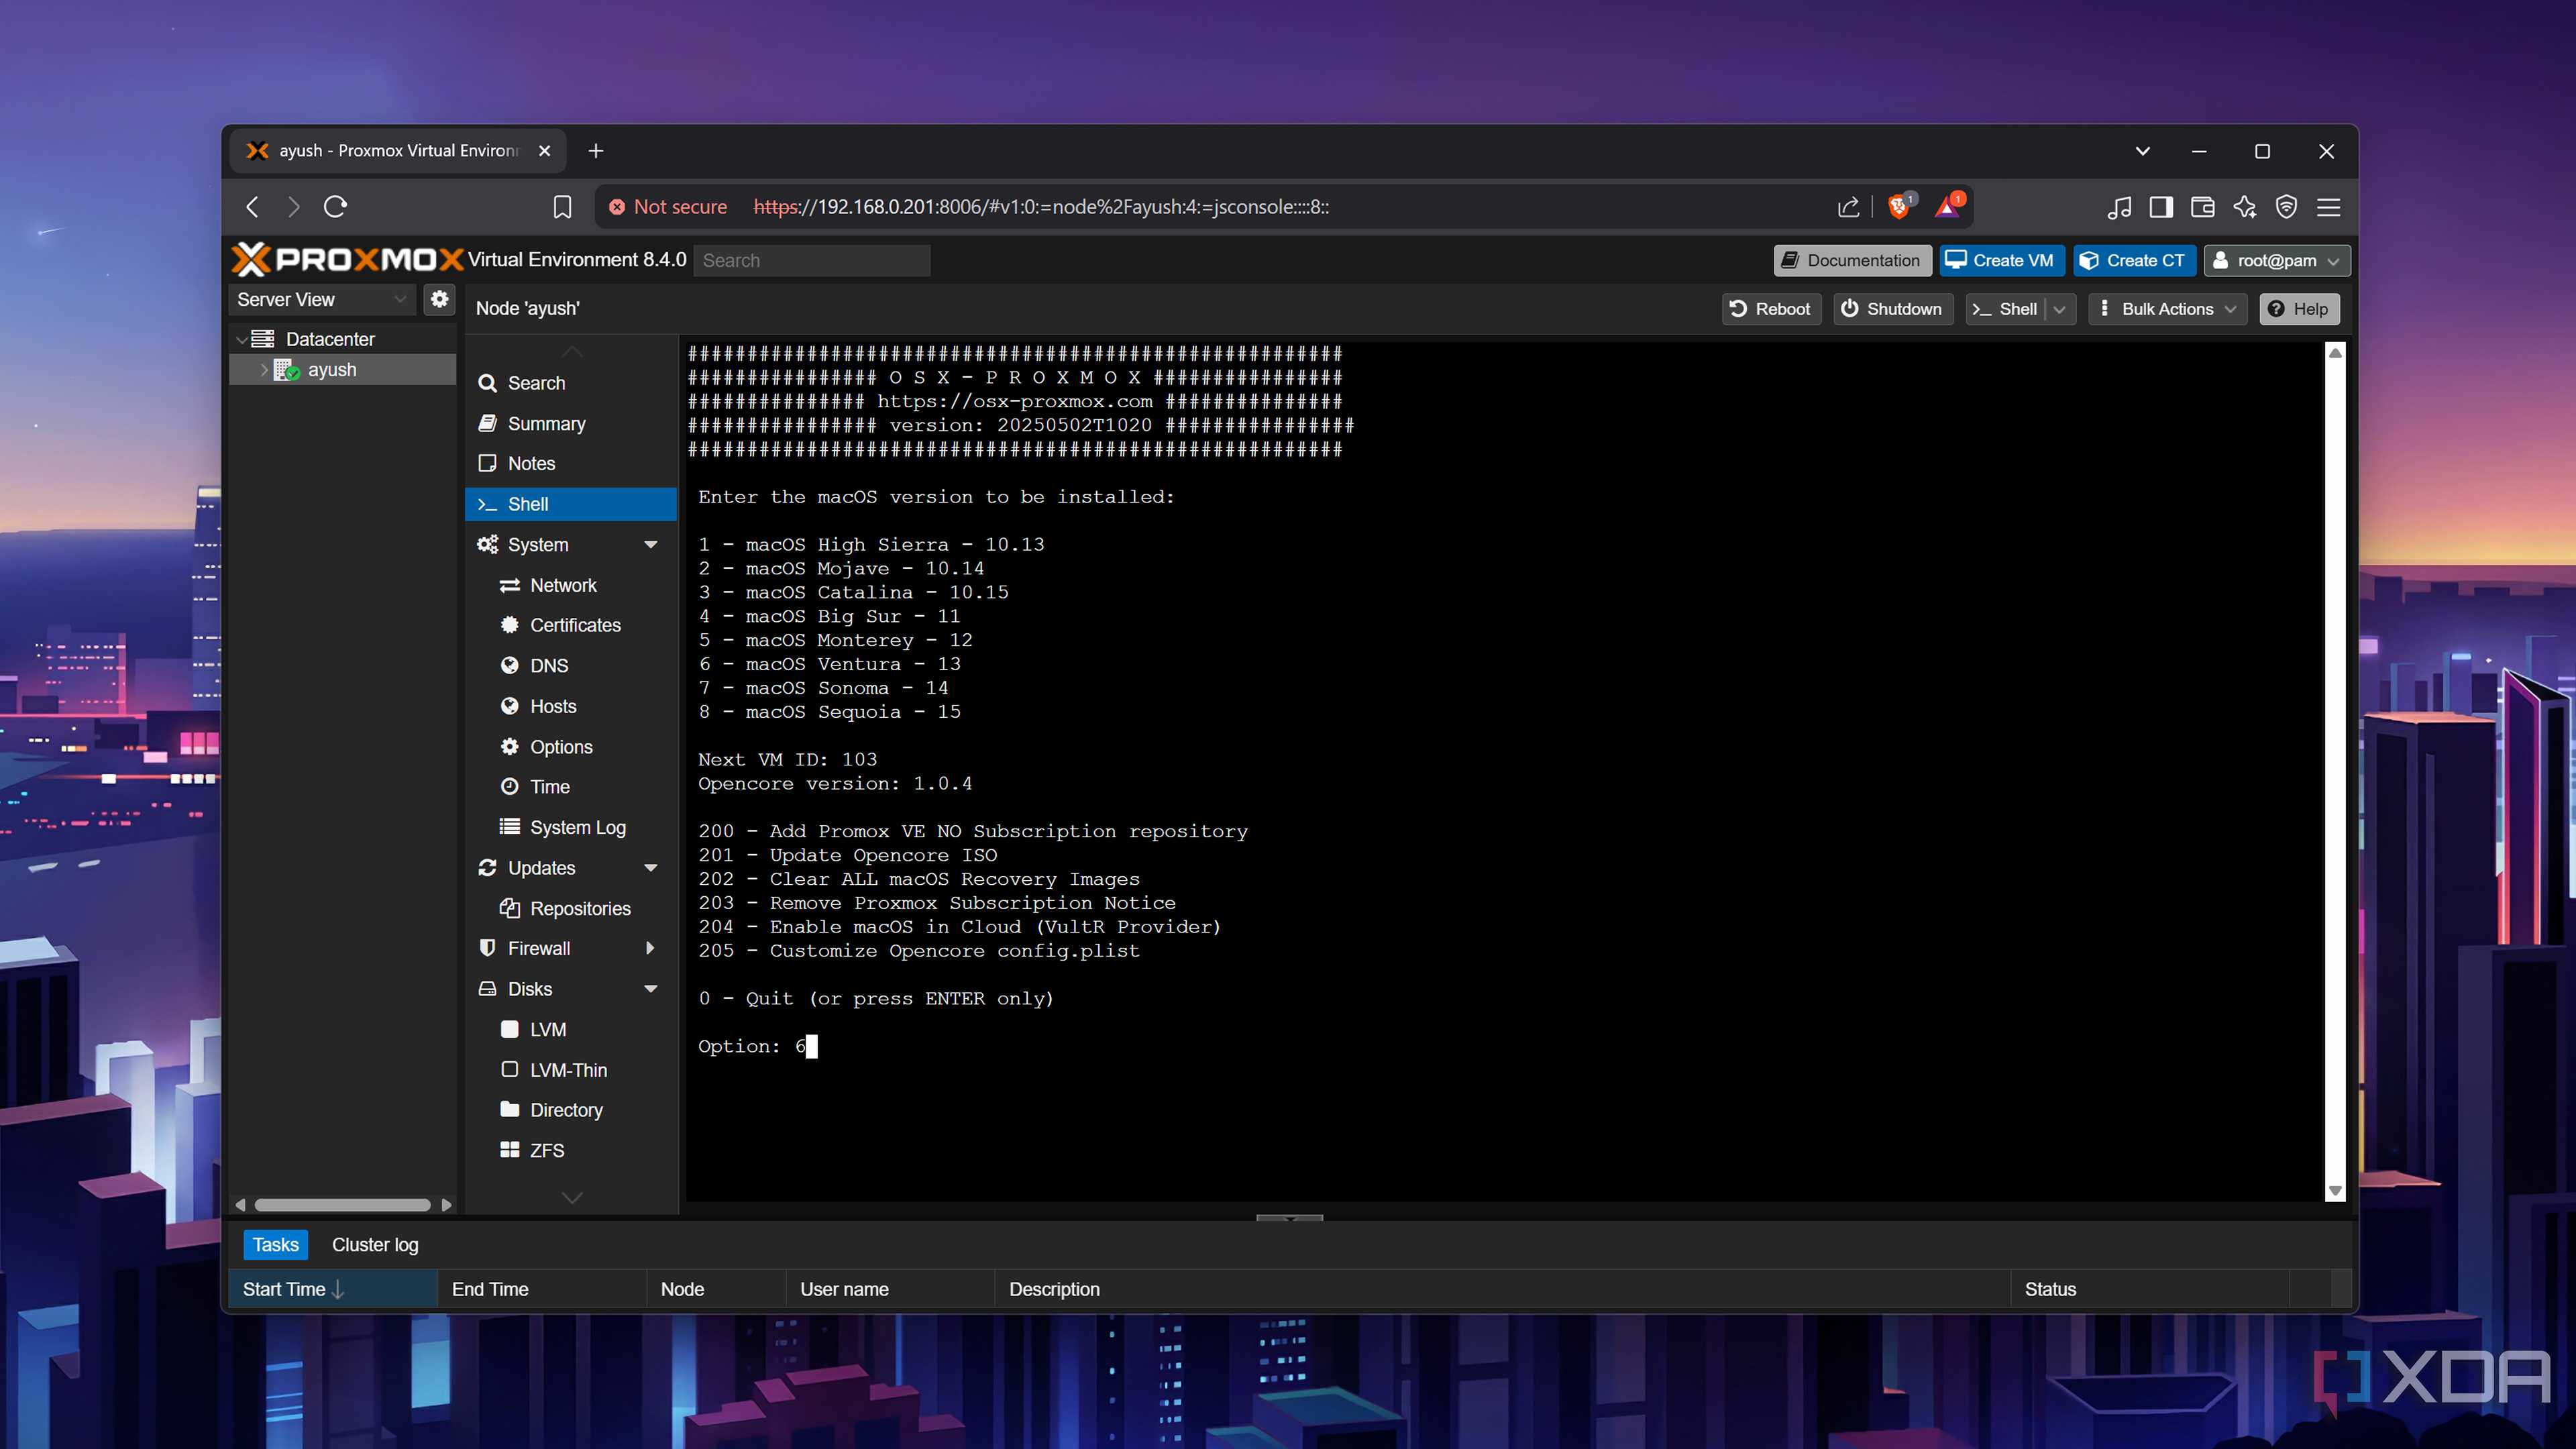Click the music playlist icon
Viewport: 2576px width, 1449px height.
2119,207
